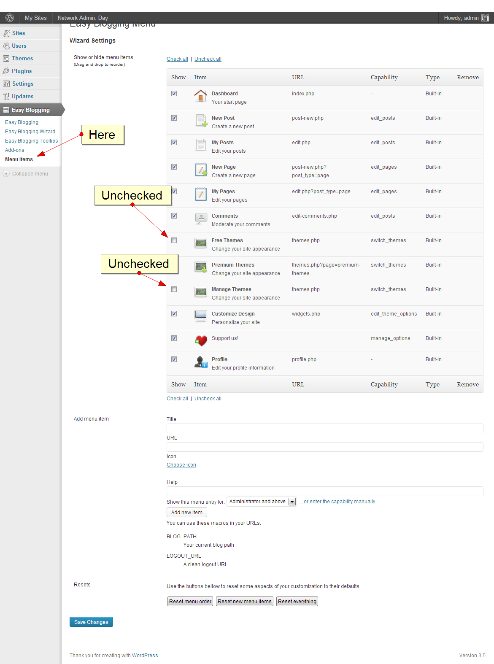Click the Title input field
The image size is (494, 664).
tap(325, 428)
